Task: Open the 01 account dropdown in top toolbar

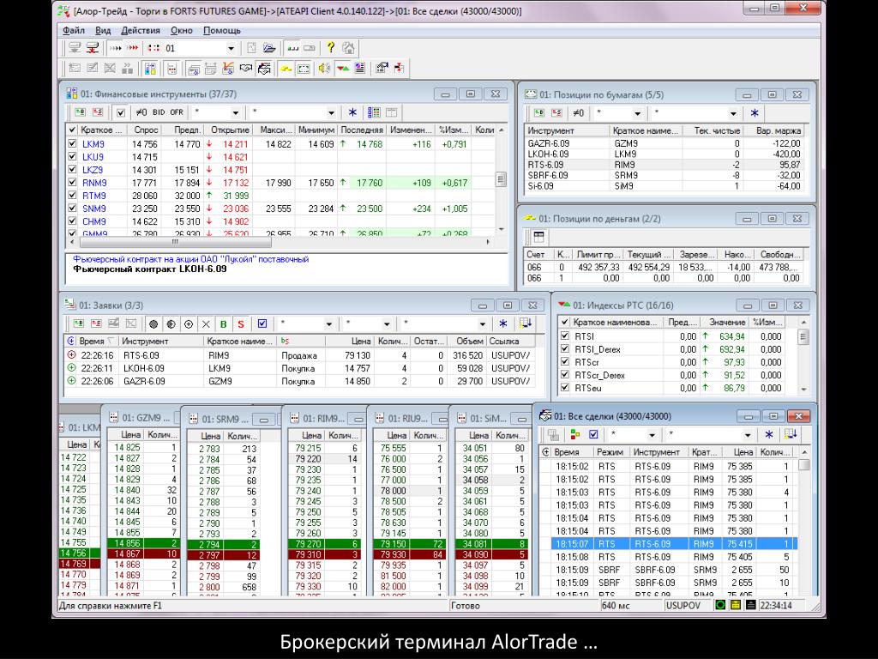Action: [x=231, y=48]
